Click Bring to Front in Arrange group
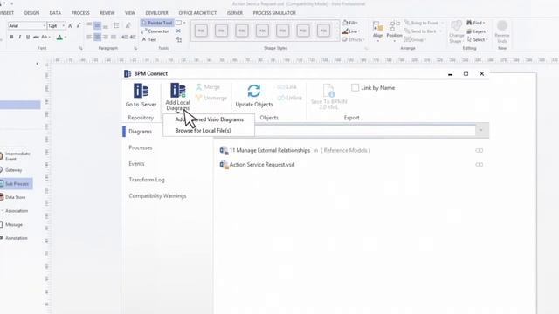559x314 pixels. [x=421, y=23]
